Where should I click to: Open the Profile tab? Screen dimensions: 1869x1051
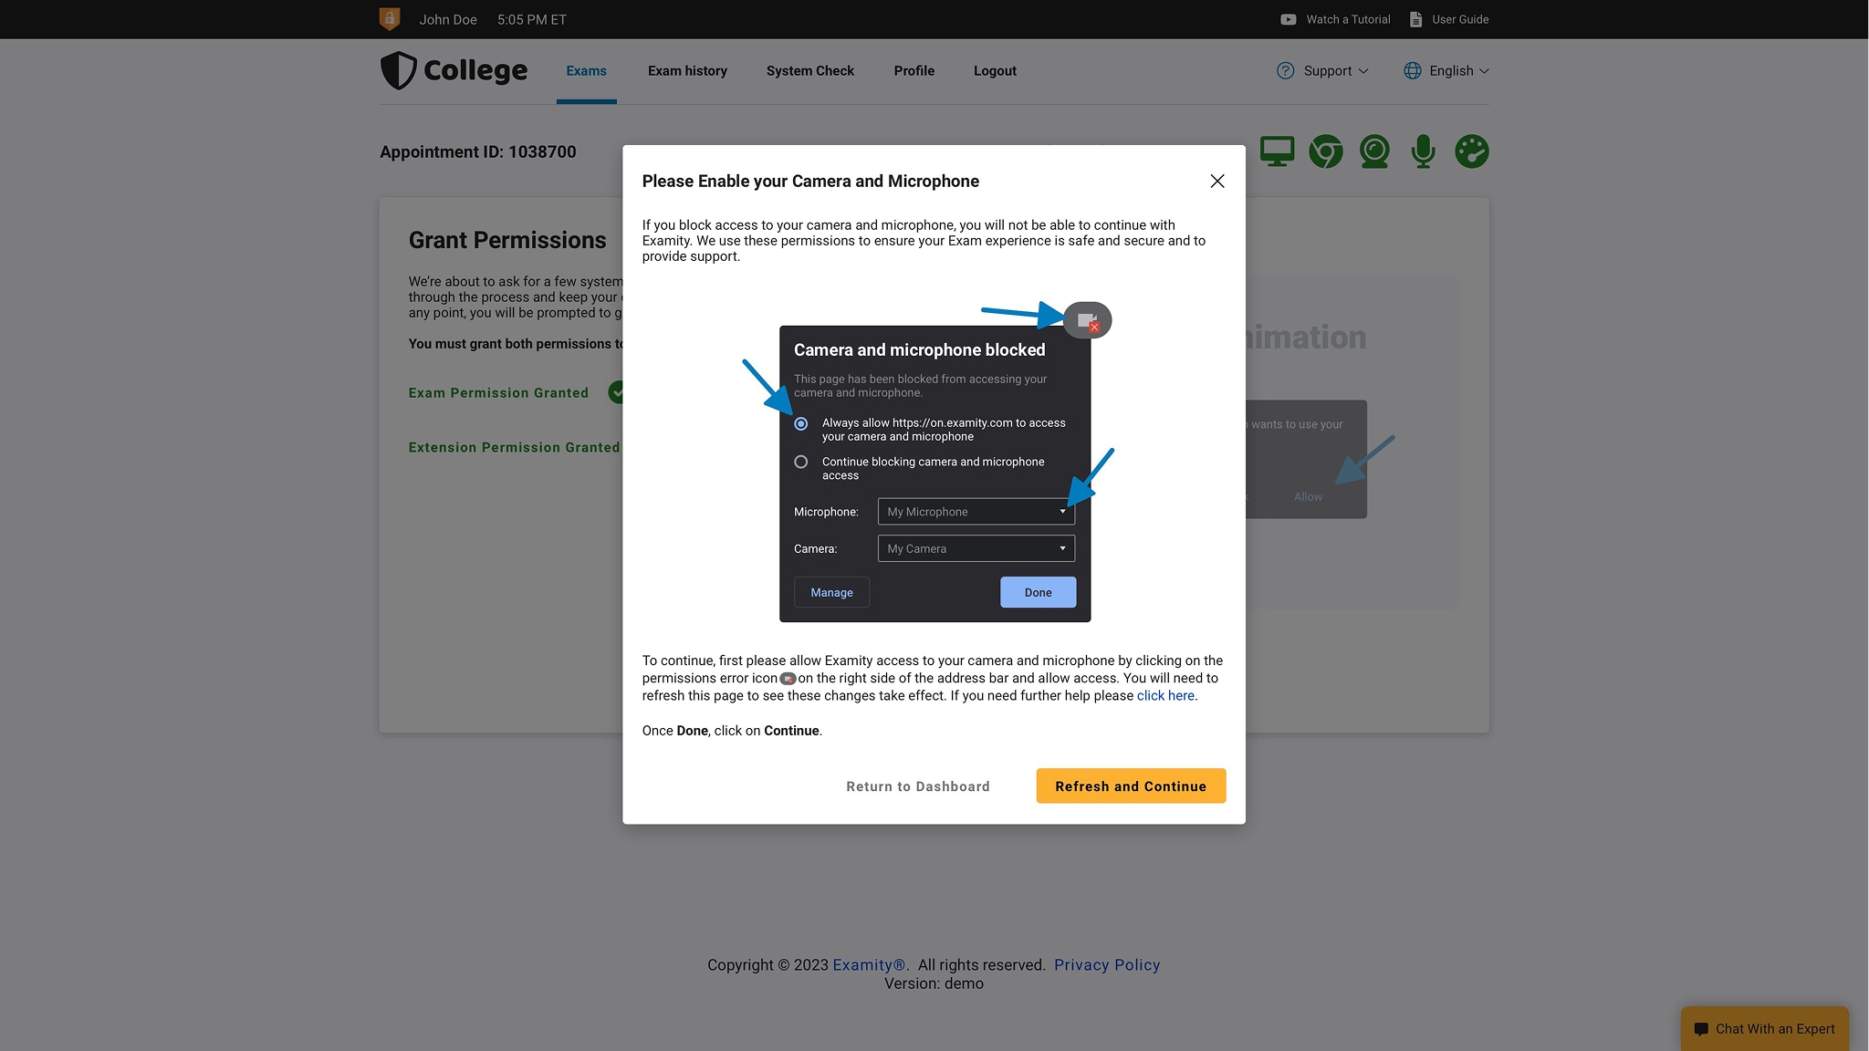[914, 70]
